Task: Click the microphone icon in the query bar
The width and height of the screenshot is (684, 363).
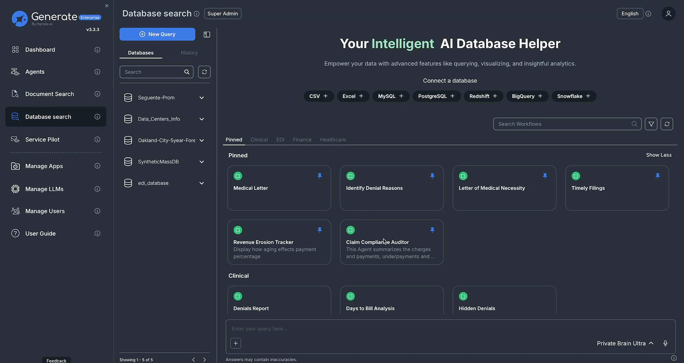Action: tap(666, 343)
